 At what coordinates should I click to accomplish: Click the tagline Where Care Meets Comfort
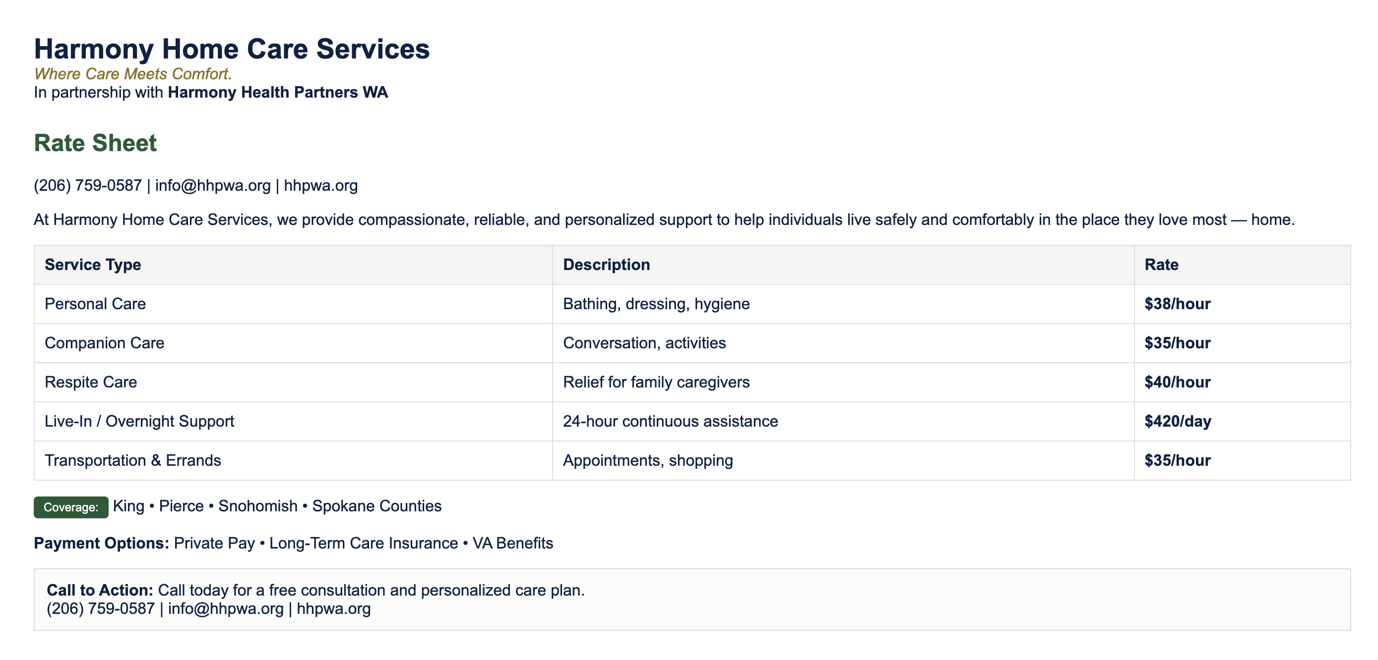point(132,74)
